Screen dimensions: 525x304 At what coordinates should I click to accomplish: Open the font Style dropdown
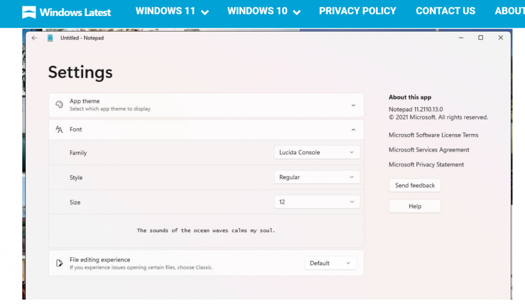(317, 177)
